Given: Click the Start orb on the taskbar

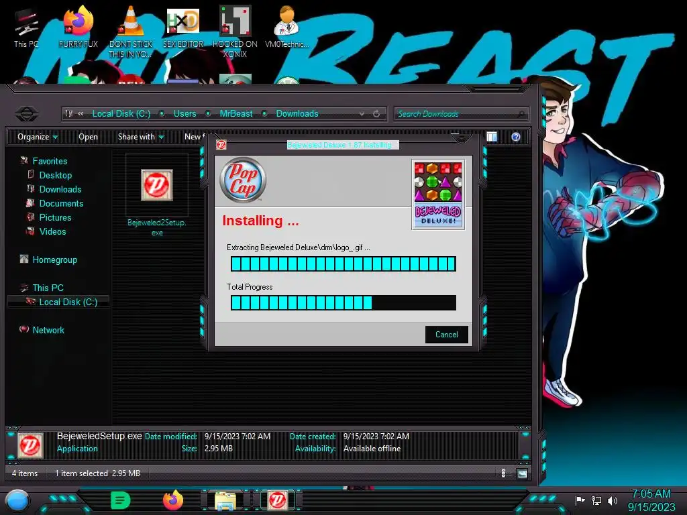Looking at the screenshot, I should tap(17, 502).
